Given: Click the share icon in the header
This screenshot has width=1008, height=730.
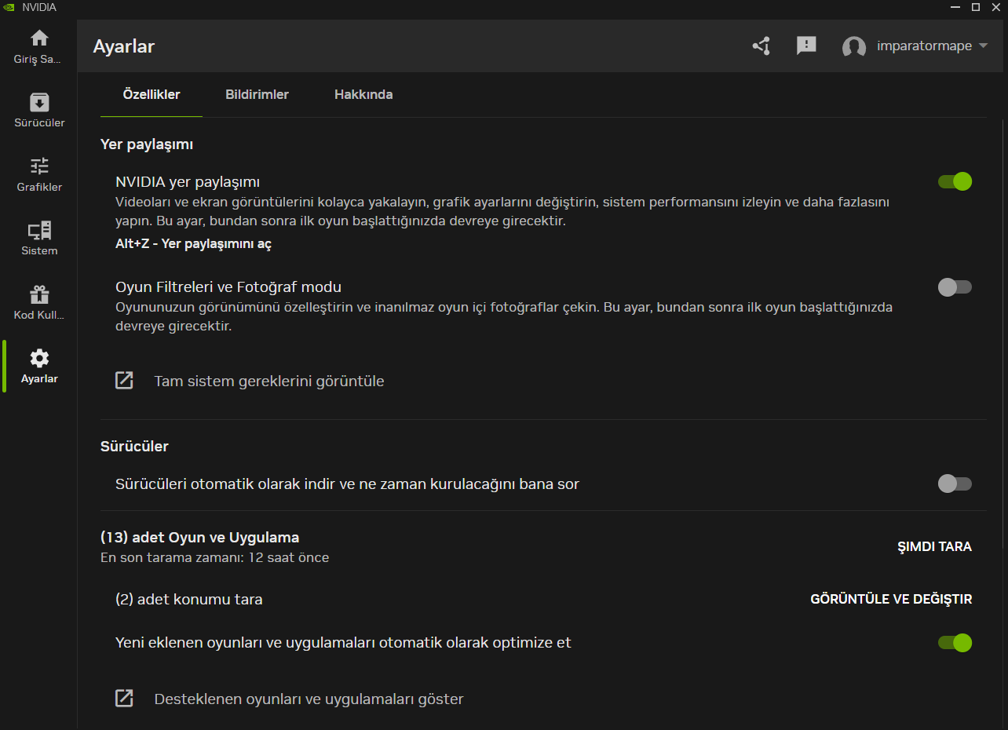Looking at the screenshot, I should [x=761, y=46].
